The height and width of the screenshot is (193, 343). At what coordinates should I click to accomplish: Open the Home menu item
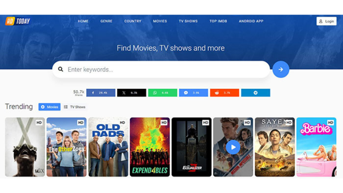[83, 21]
